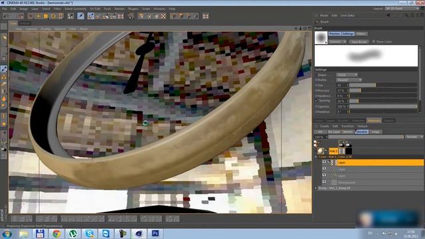Open the Normal blend mode dropdown
The image size is (425, 239).
[x=414, y=137]
